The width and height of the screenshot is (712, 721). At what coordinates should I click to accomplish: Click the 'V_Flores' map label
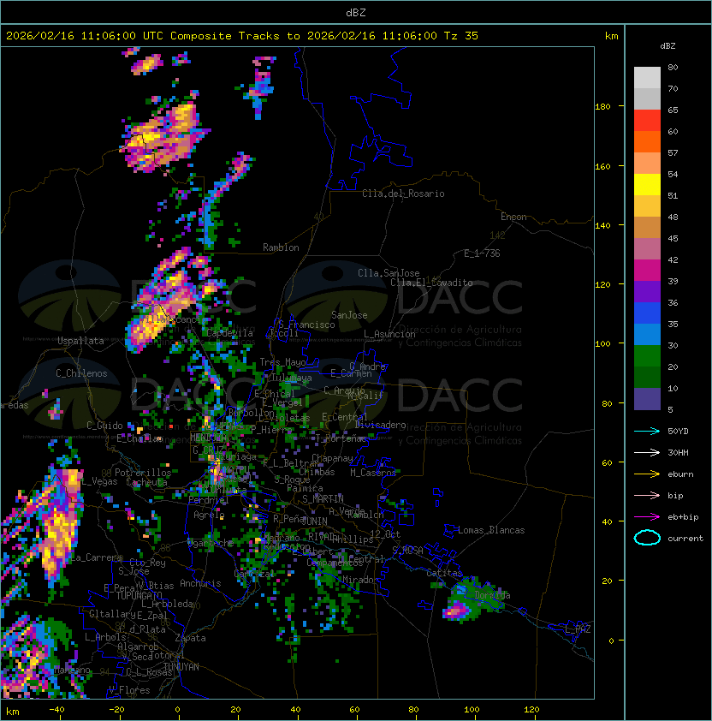click(x=129, y=690)
